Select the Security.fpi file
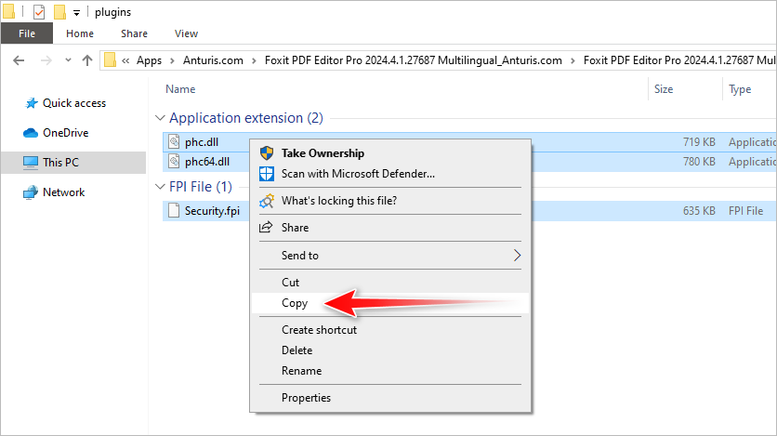The image size is (777, 436). [212, 211]
